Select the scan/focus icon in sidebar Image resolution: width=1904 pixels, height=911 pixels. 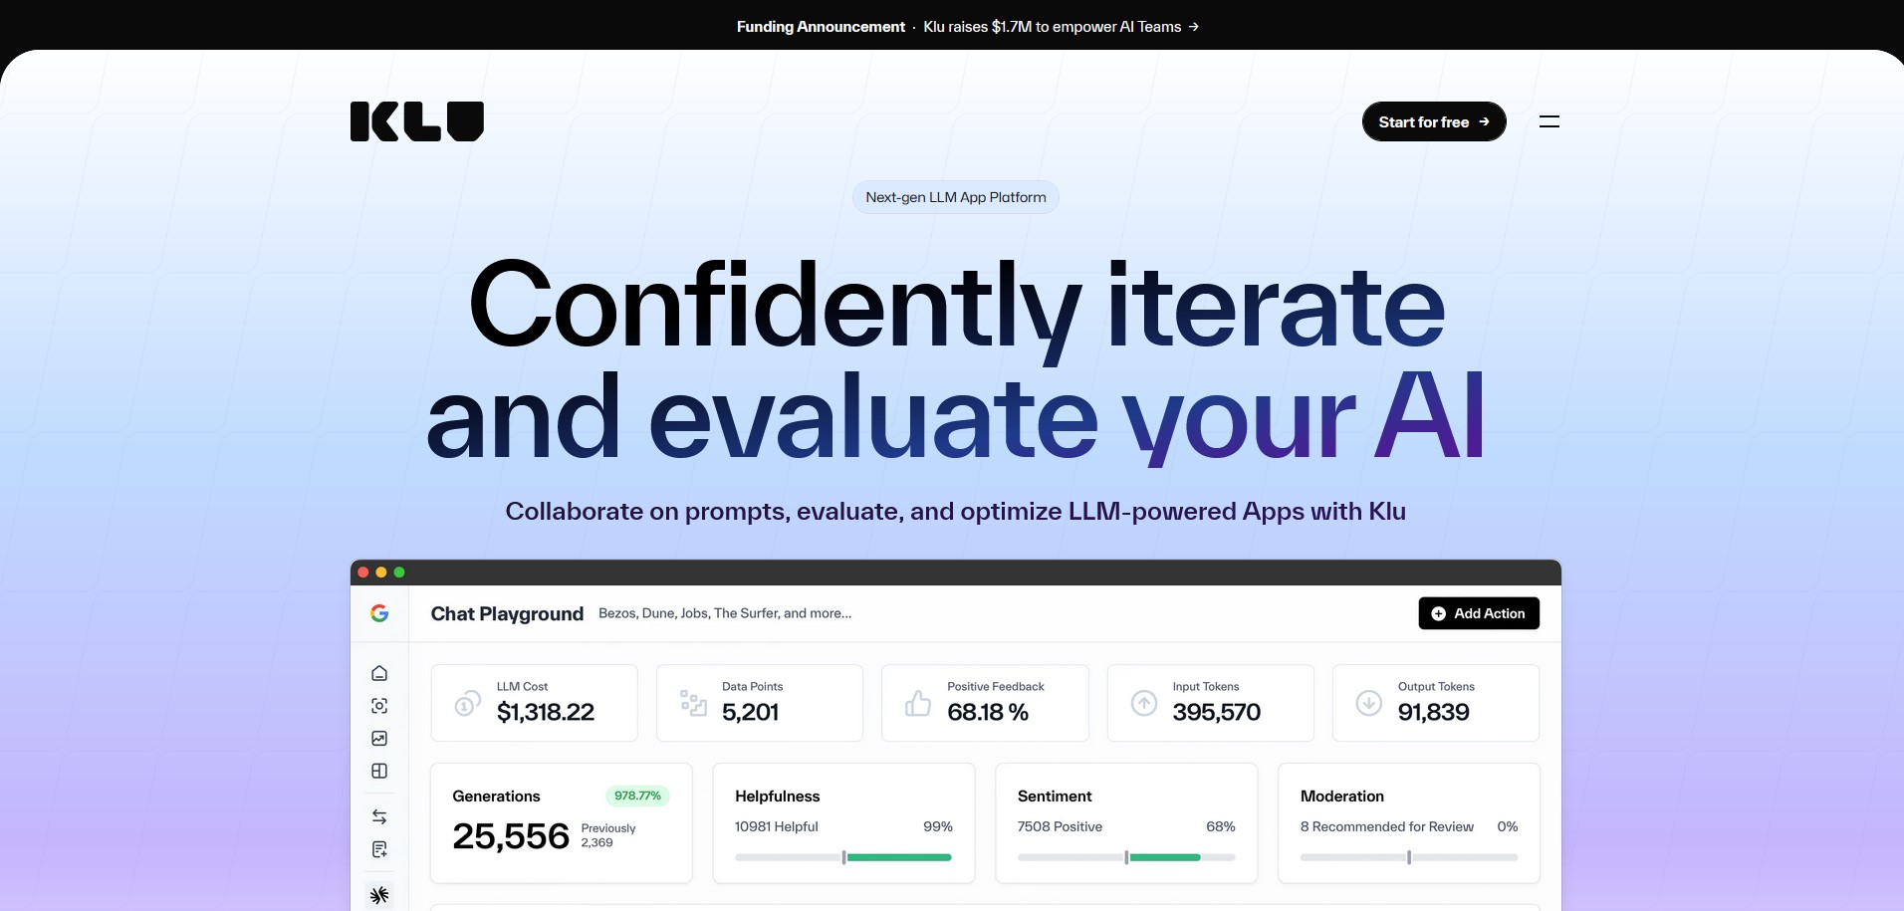379,706
